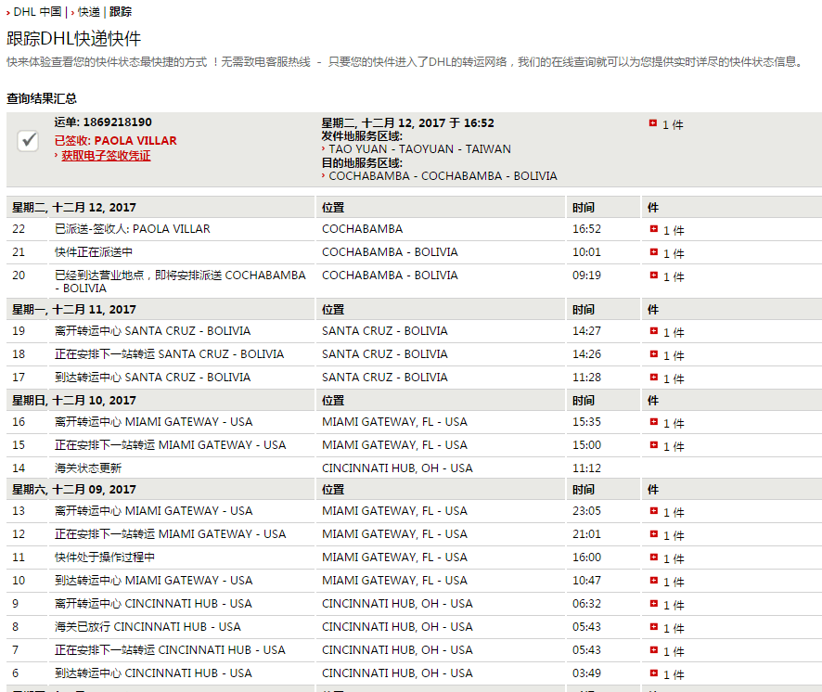
Task: Click the page heading 跟踪DHL快递快件
Action: click(x=74, y=38)
